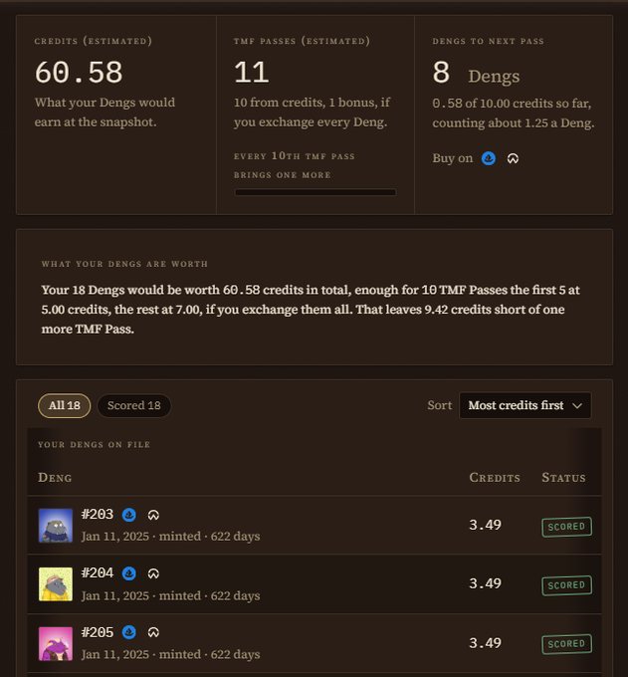Image resolution: width=628 pixels, height=677 pixels.
Task: Click the Deng column header
Action: (55, 478)
